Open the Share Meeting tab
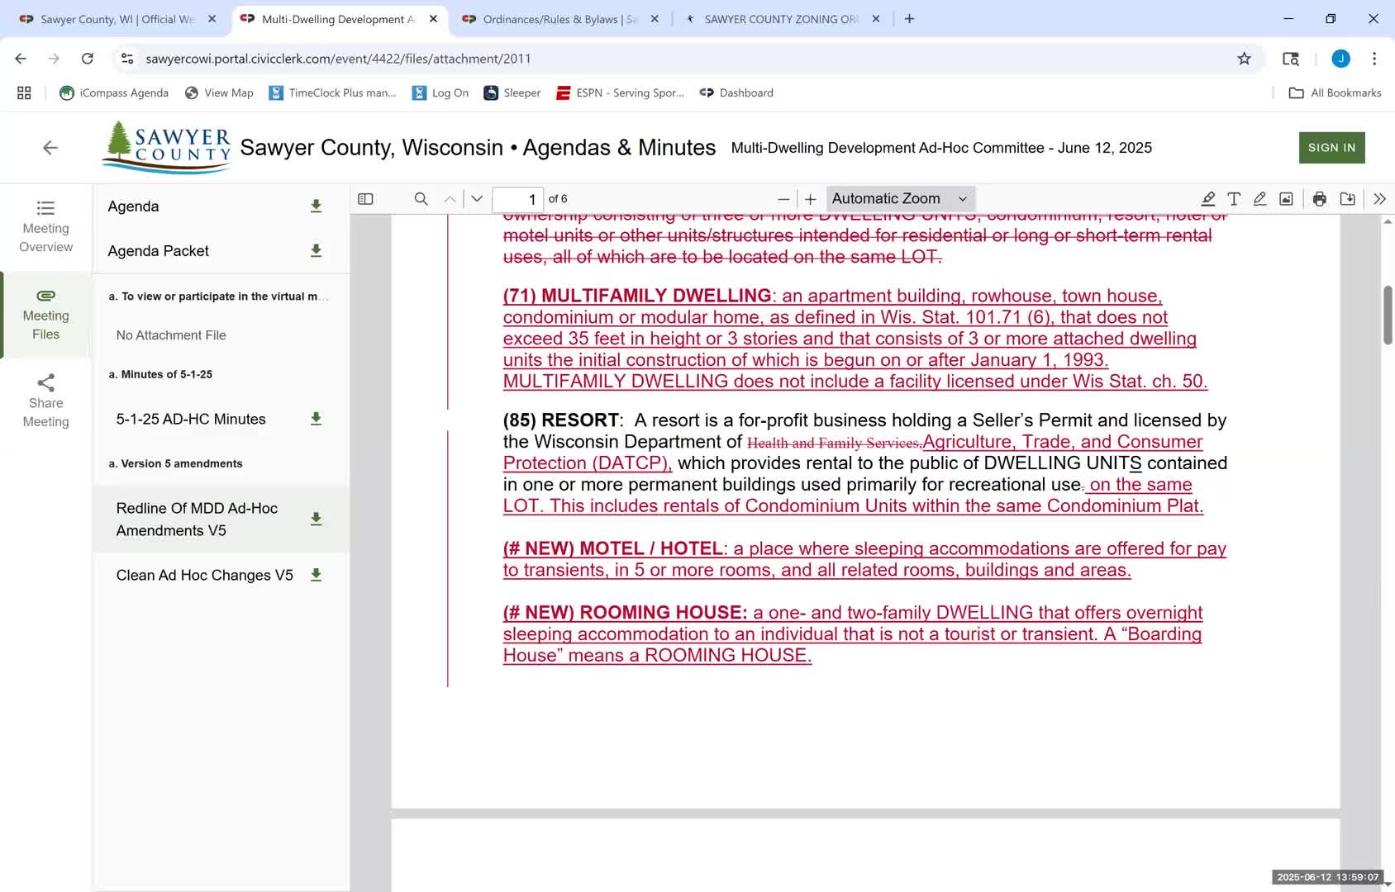The width and height of the screenshot is (1395, 892). [46, 401]
